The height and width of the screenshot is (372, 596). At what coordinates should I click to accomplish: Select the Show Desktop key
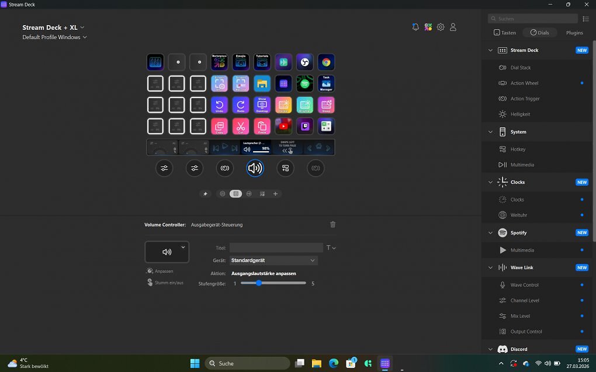point(262,105)
